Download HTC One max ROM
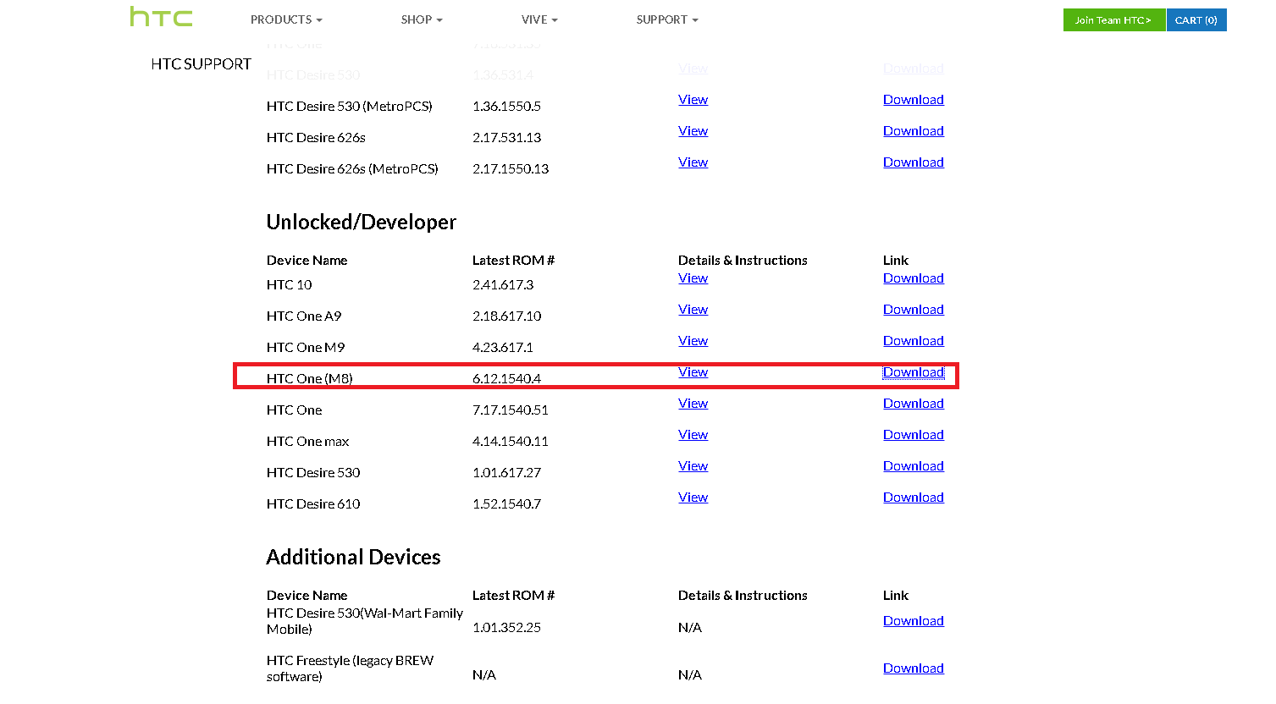The image size is (1276, 704). click(913, 435)
